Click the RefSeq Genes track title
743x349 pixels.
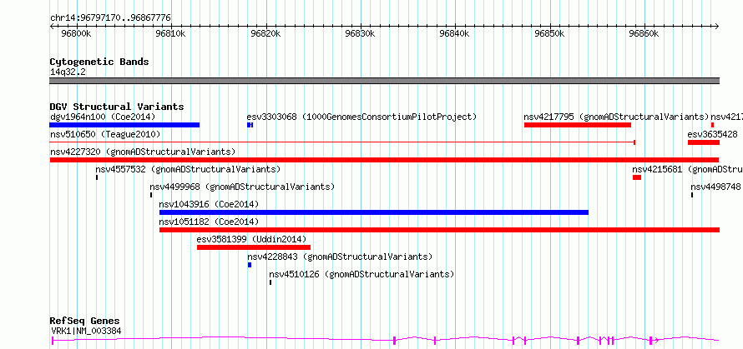85,322
